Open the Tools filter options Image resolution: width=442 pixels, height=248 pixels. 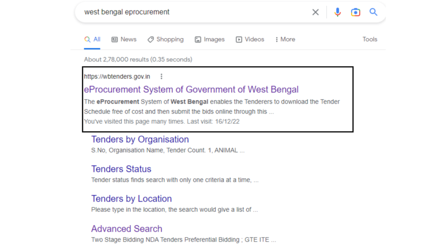[369, 39]
